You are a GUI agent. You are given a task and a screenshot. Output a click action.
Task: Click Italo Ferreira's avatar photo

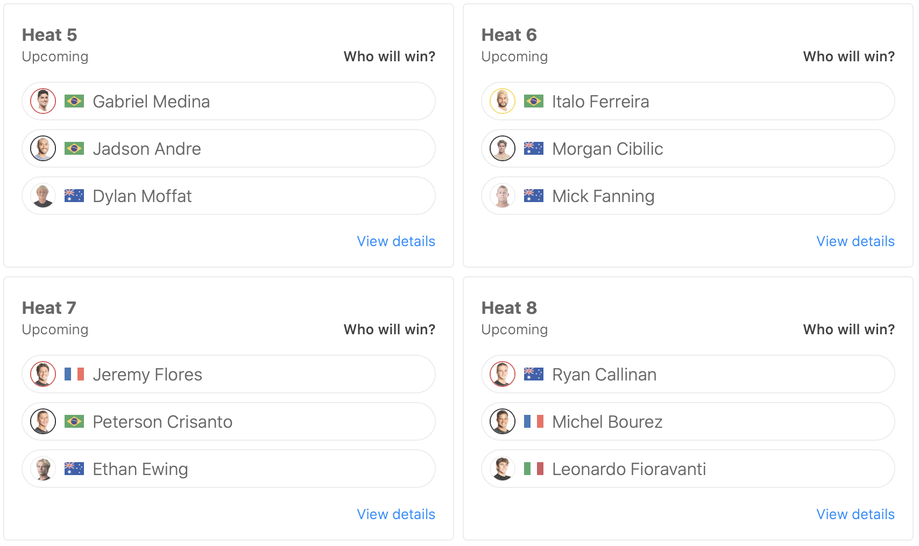pyautogui.click(x=503, y=101)
